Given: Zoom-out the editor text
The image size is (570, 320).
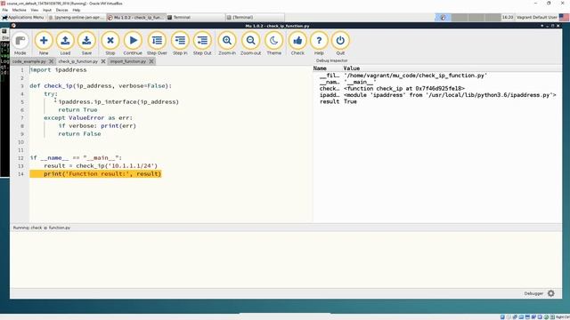Looking at the screenshot, I should point(250,44).
